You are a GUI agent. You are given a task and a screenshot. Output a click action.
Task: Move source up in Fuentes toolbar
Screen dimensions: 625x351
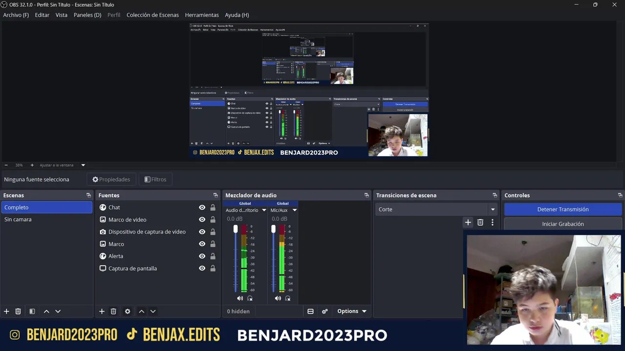point(142,311)
